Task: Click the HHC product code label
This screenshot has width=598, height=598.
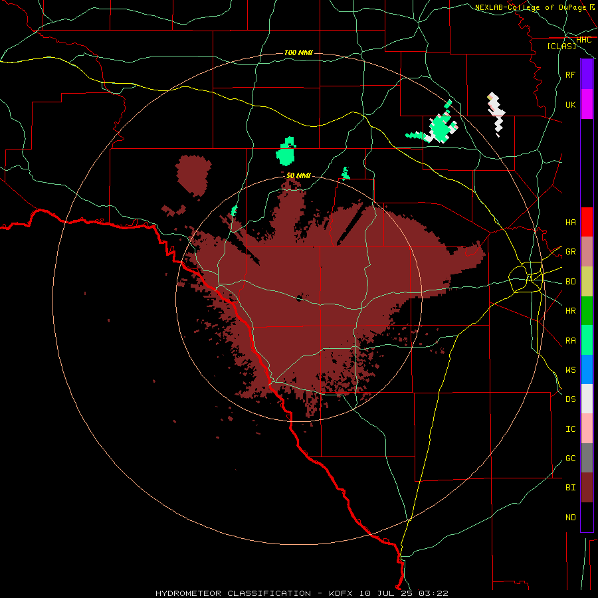Action: pos(583,40)
